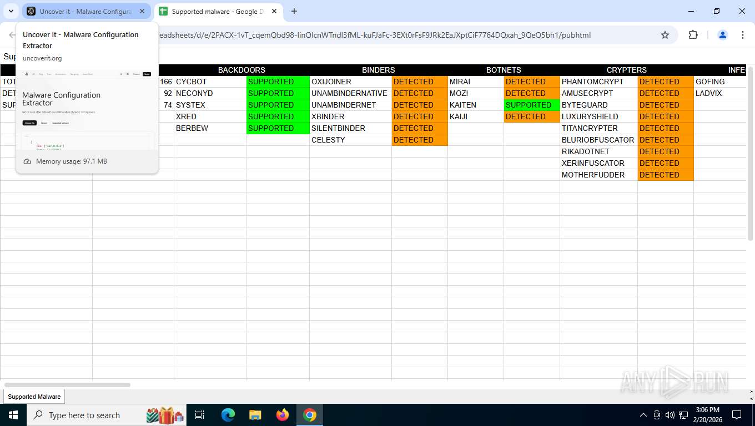Launch Firefox from taskbar
755x426 pixels.
[283, 415]
